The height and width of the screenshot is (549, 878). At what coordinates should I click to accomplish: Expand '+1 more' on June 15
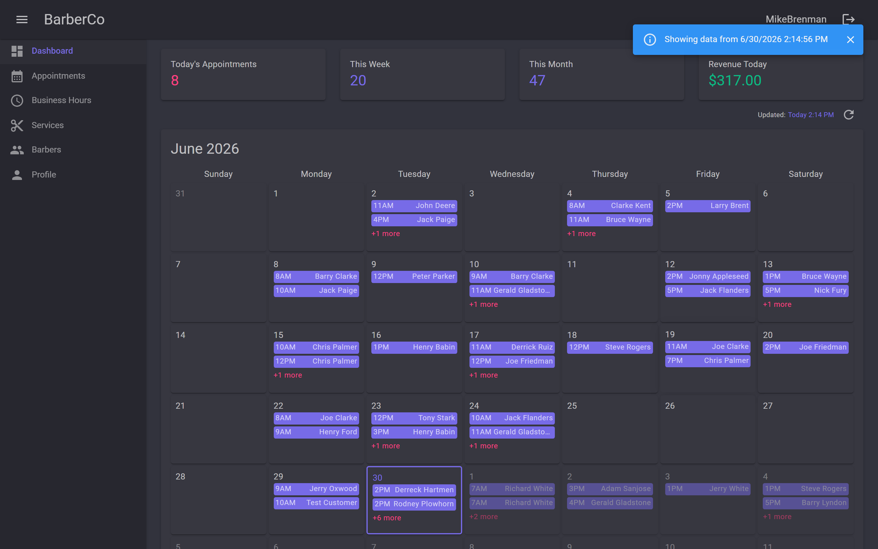coord(288,375)
